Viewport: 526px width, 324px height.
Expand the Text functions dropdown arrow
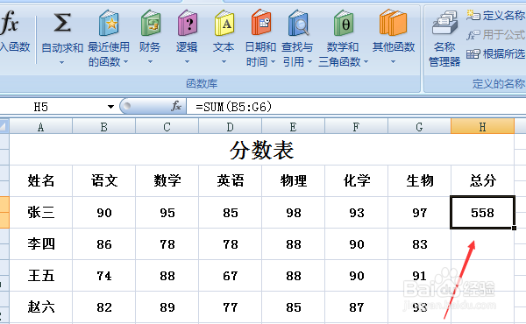pyautogui.click(x=224, y=61)
